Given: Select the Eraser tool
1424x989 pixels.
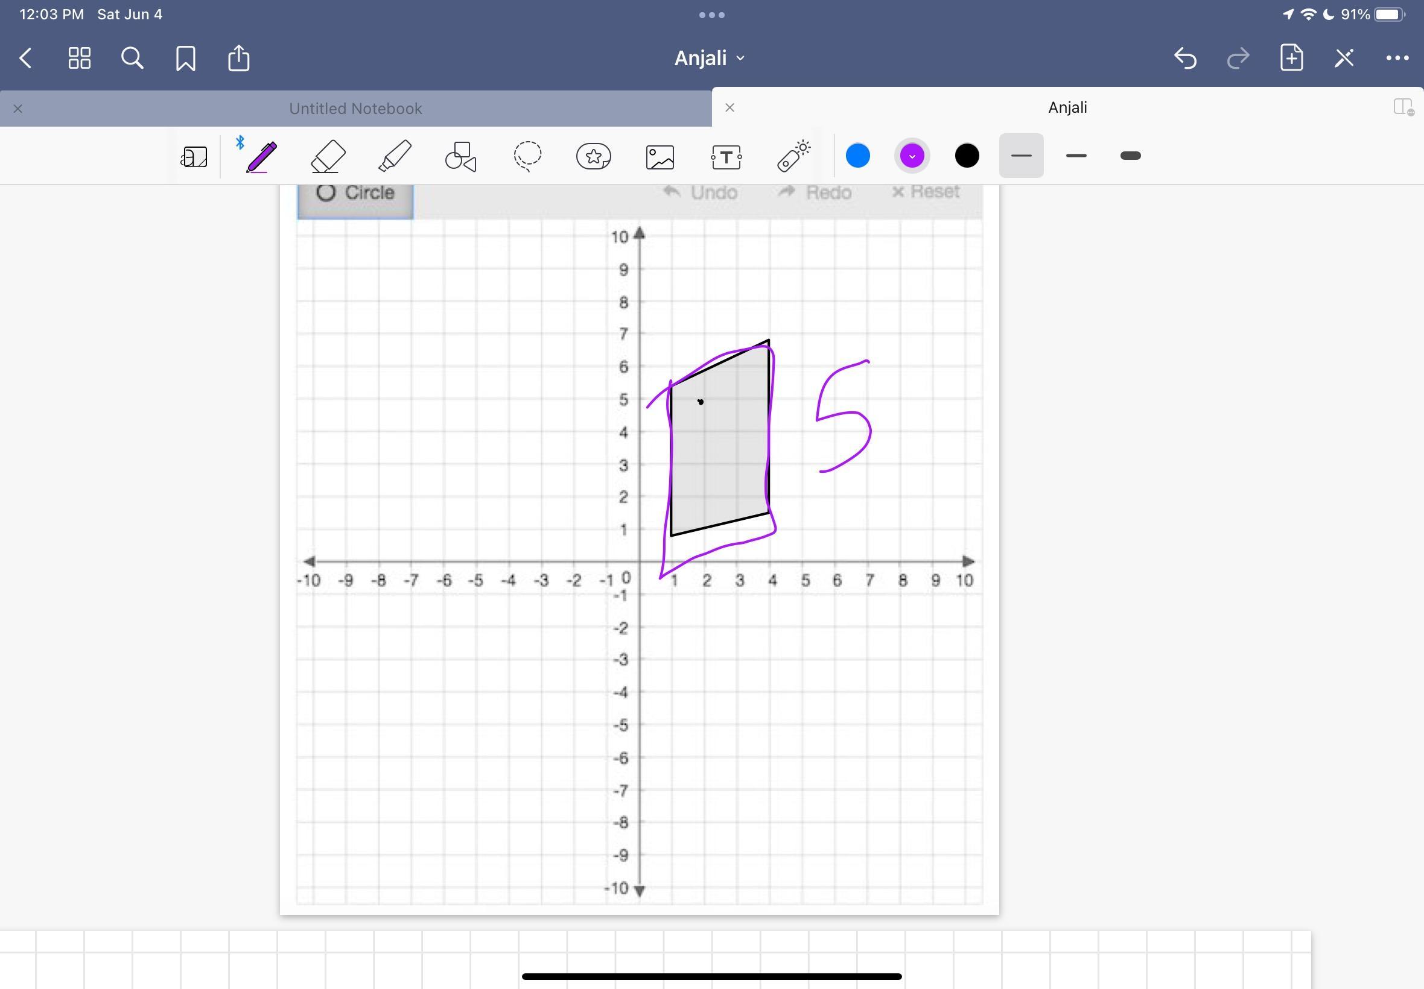Looking at the screenshot, I should (x=327, y=156).
